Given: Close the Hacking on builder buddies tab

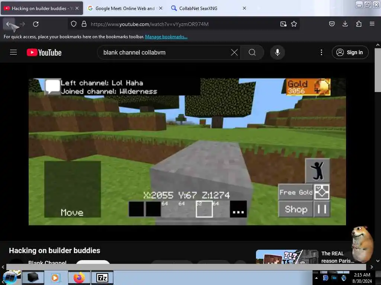Looking at the screenshot, I should click(x=77, y=8).
